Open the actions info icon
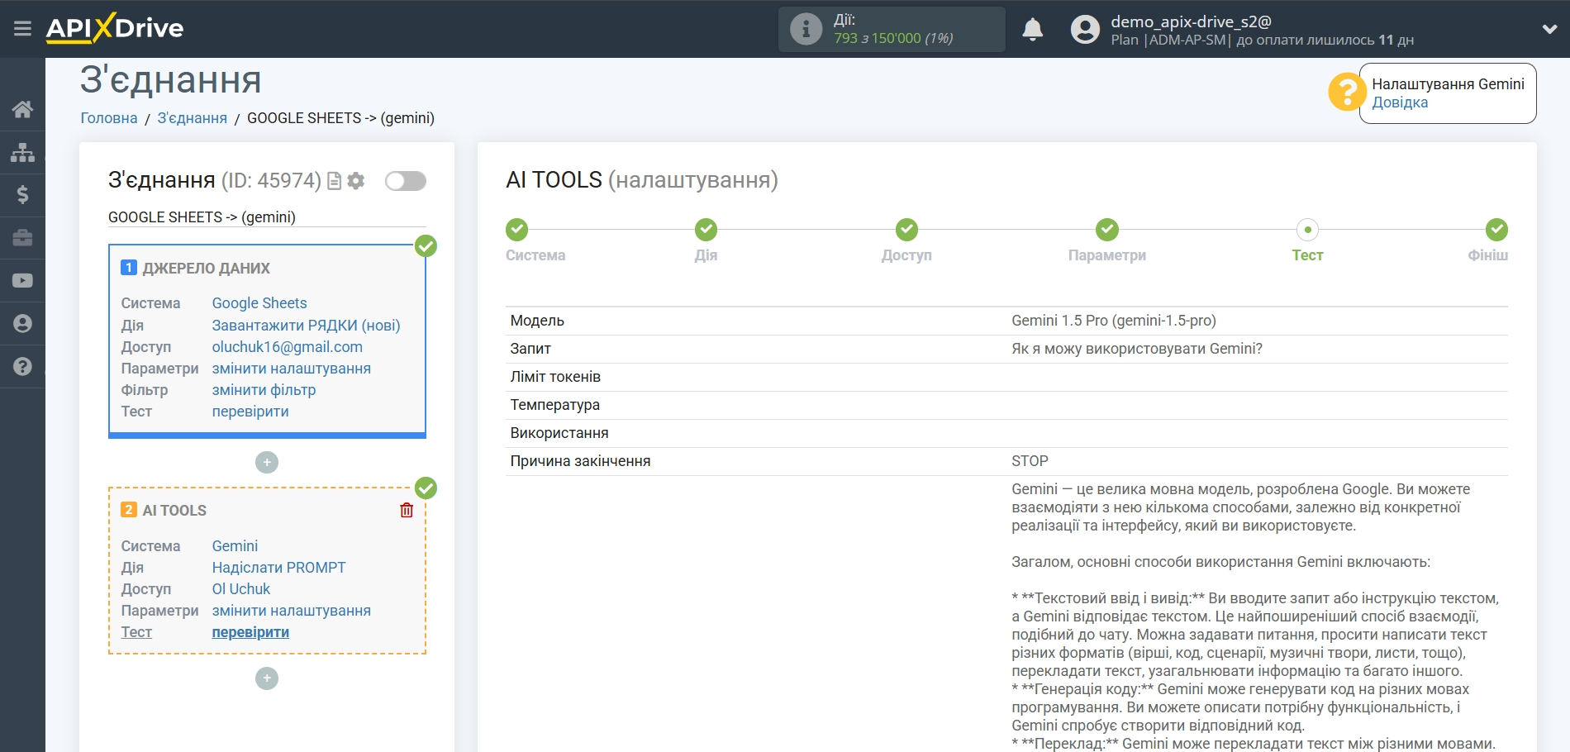 [x=806, y=29]
